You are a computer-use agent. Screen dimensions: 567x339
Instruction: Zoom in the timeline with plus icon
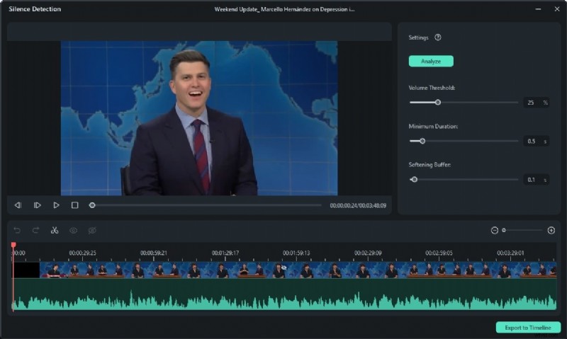[551, 230]
